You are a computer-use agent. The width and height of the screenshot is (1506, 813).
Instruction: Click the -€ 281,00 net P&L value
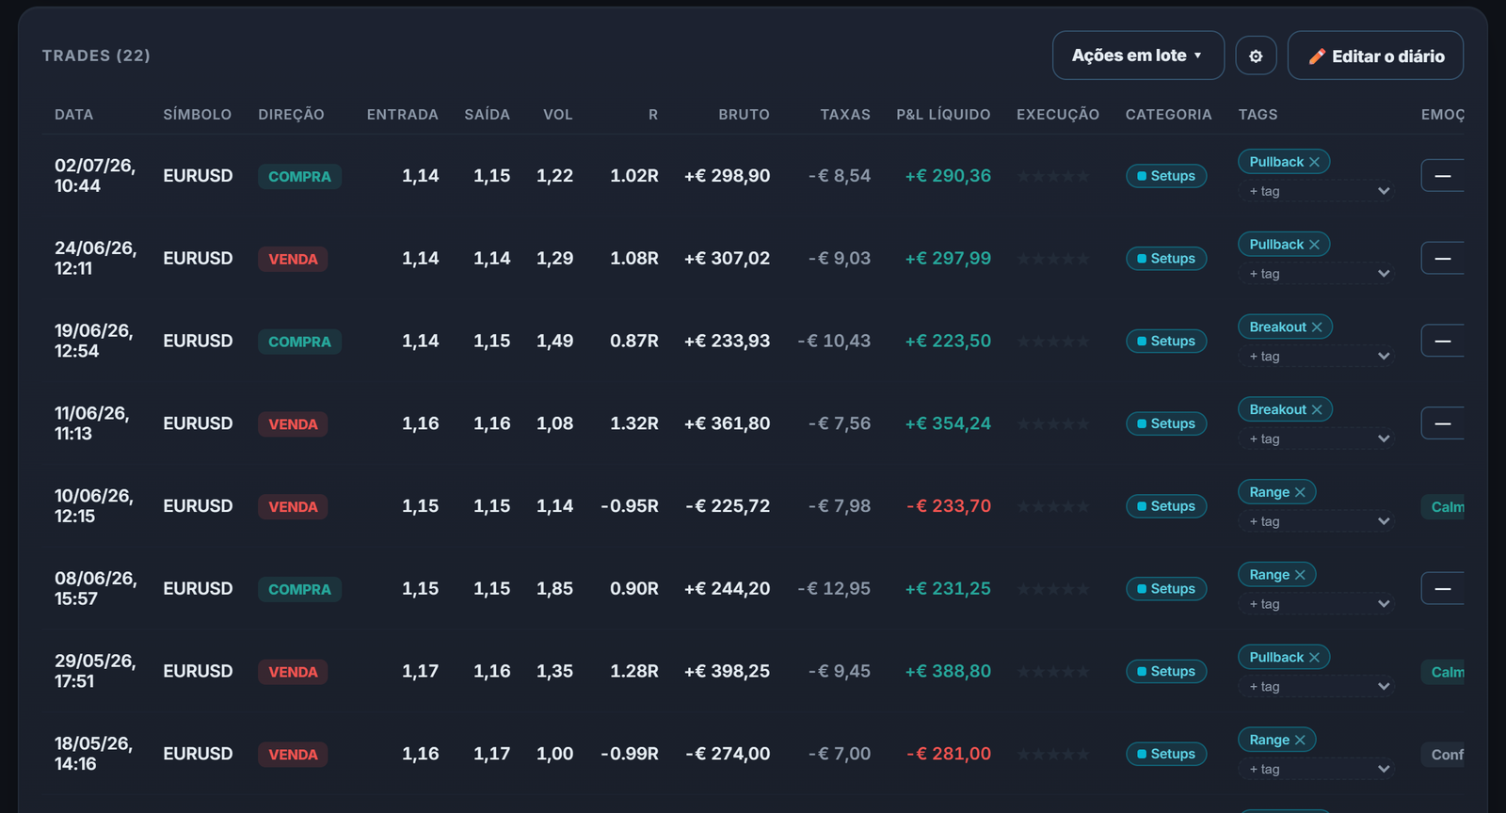point(949,754)
